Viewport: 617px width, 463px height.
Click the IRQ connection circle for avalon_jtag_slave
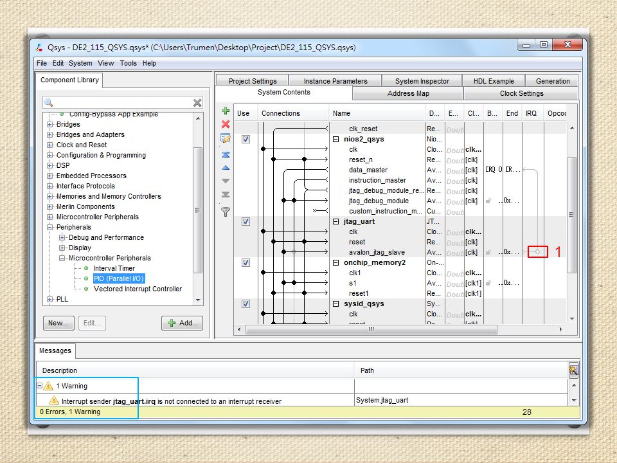click(x=537, y=251)
